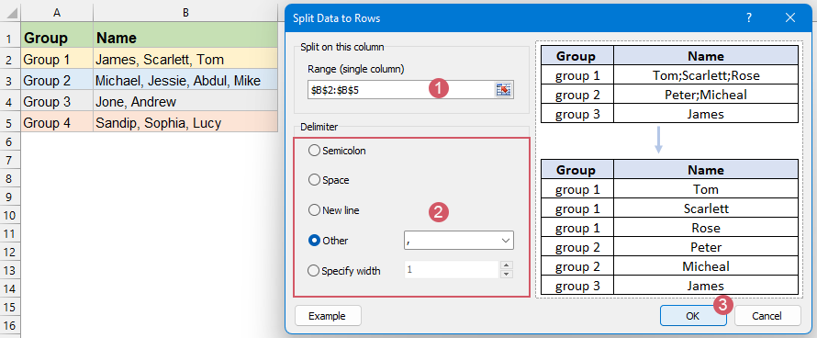The height and width of the screenshot is (338, 817).
Task: Click the range selector icon beside $B$2:$B$5
Action: coord(503,90)
